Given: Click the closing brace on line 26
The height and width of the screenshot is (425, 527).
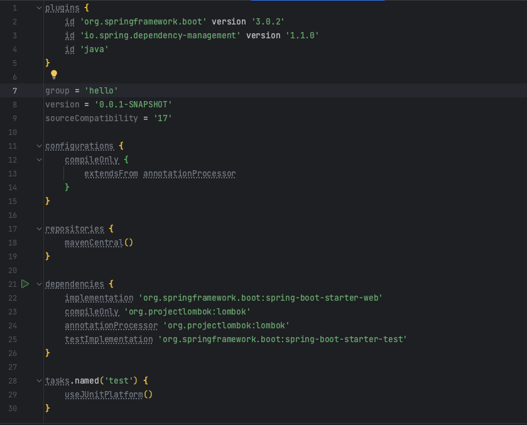Looking at the screenshot, I should (48, 353).
